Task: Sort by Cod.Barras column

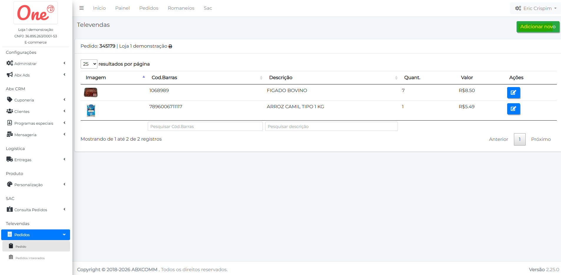Action: tap(164, 78)
